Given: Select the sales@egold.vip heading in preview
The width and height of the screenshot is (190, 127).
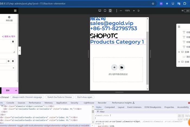Looking at the screenshot, I should coord(112,23).
